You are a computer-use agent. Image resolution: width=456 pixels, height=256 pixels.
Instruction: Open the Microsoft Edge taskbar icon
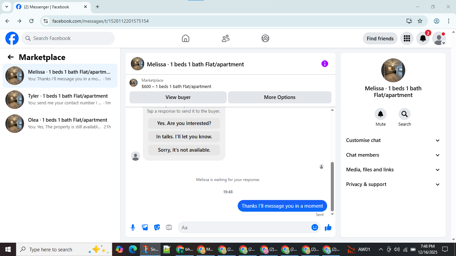(133, 249)
